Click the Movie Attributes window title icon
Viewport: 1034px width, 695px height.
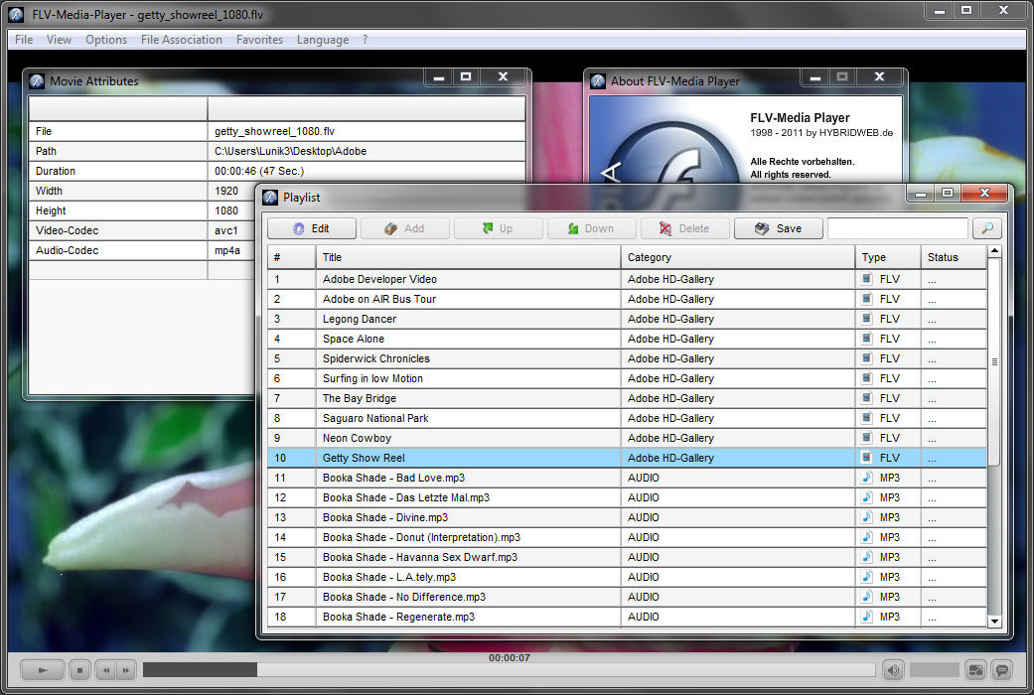pyautogui.click(x=37, y=81)
